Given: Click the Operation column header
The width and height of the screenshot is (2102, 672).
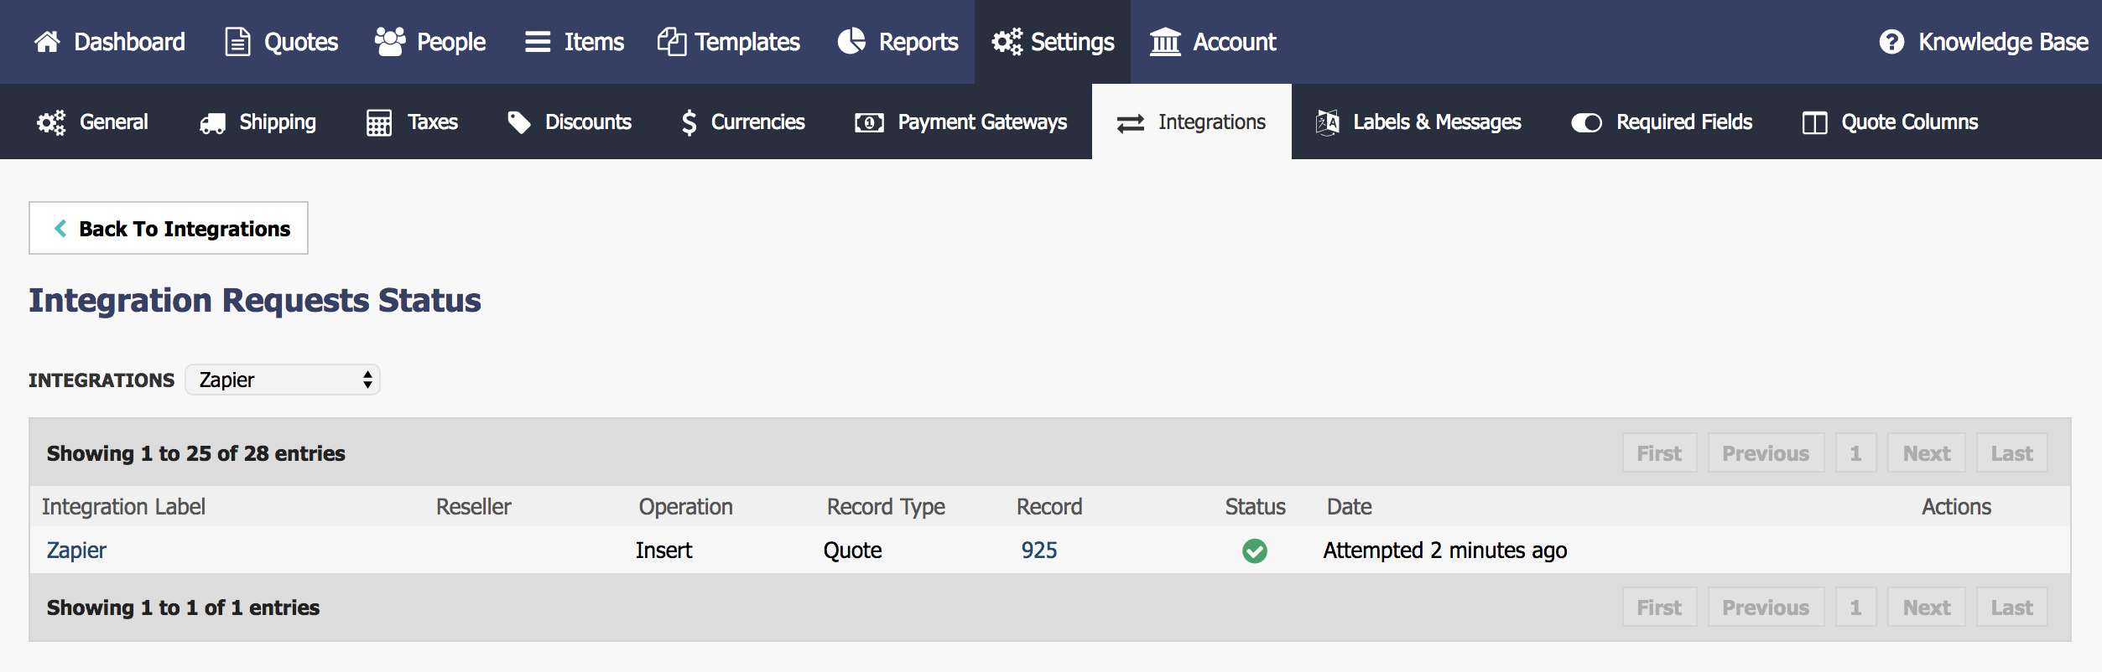Looking at the screenshot, I should click(686, 507).
